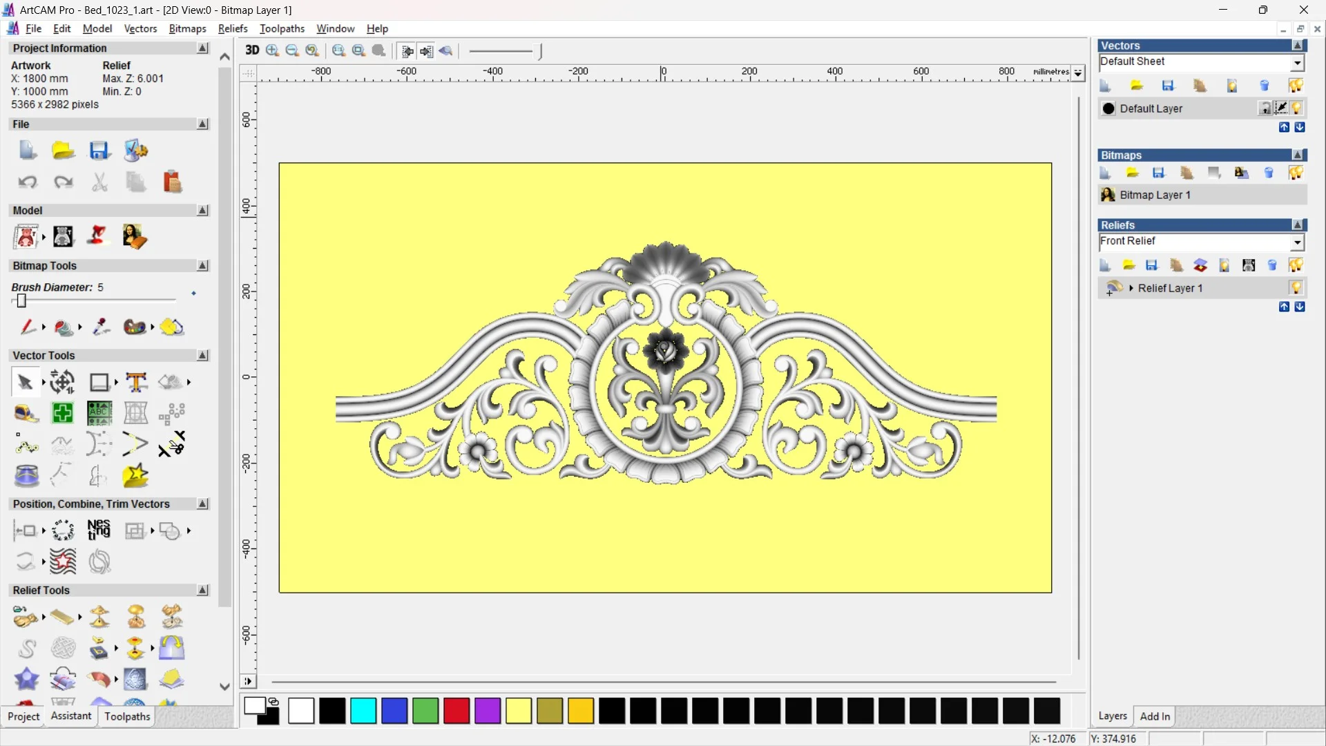
Task: Switch to the Toolpaths tab
Action: [x=127, y=716]
